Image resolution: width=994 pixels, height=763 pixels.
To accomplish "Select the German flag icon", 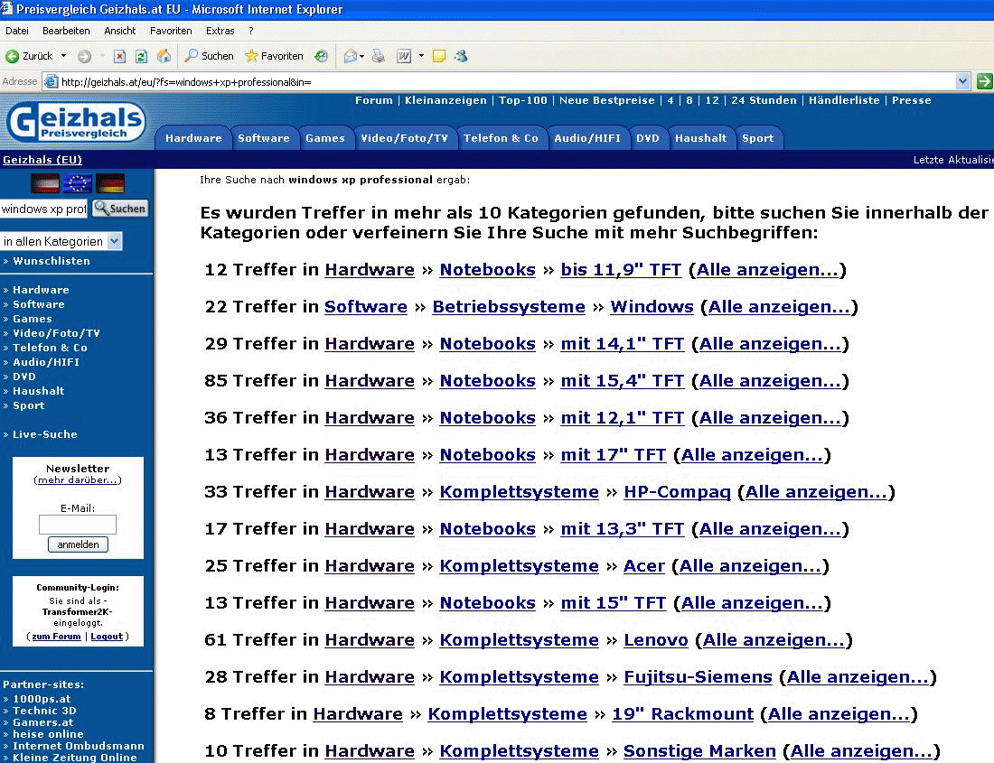I will pos(110,183).
